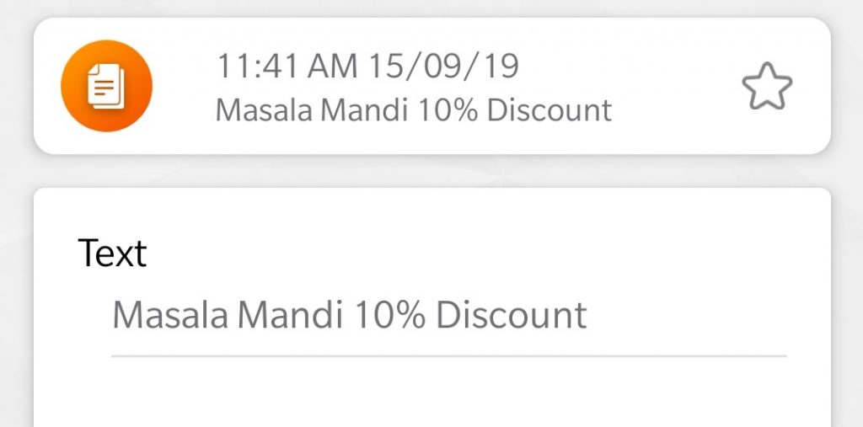Click gray background between the two cards
This screenshot has height=427, width=863.
coord(431,171)
